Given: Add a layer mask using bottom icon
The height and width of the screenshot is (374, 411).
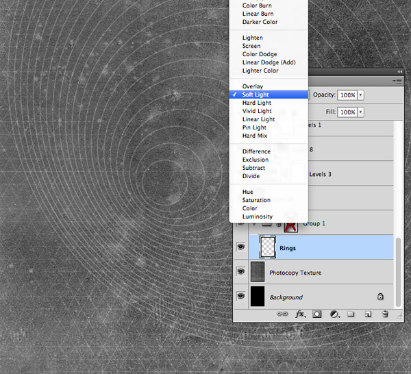Looking at the screenshot, I should (x=317, y=314).
